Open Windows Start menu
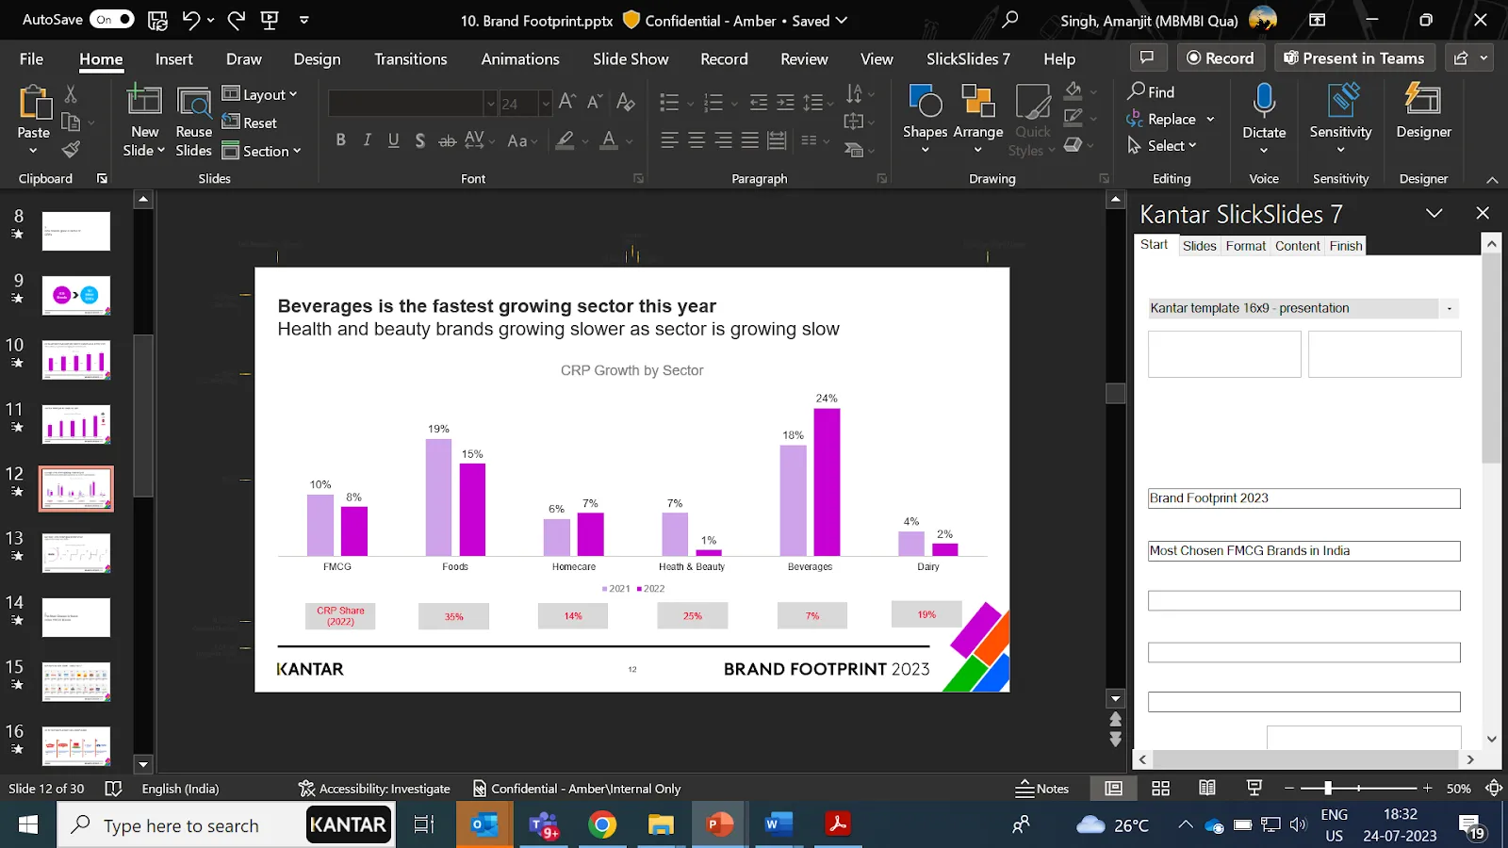Viewport: 1508px width, 848px height. pos(28,825)
